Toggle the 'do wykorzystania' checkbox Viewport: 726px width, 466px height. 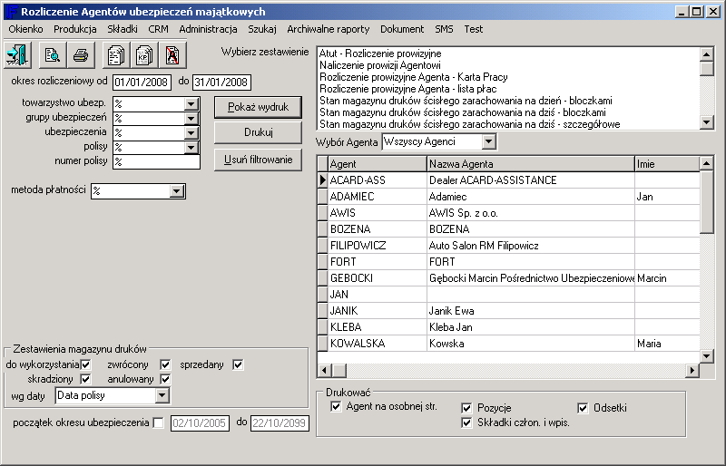coord(85,364)
